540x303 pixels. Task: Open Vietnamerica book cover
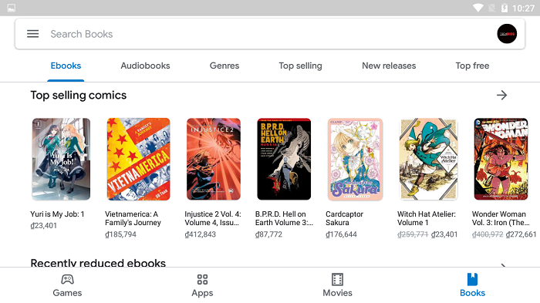[138, 159]
